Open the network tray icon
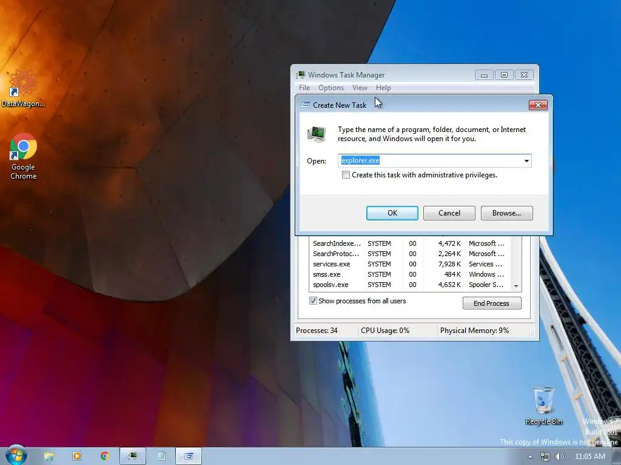Image resolution: width=621 pixels, height=465 pixels. [545, 457]
